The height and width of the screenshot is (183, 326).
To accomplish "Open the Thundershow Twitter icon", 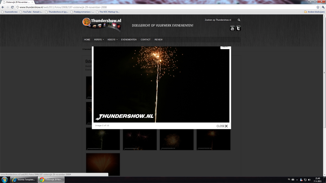I will (x=238, y=28).
